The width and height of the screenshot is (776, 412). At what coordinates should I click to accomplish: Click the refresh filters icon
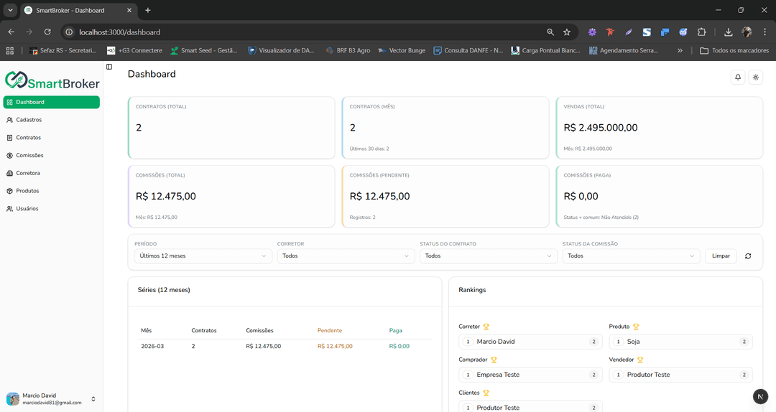[x=748, y=256]
